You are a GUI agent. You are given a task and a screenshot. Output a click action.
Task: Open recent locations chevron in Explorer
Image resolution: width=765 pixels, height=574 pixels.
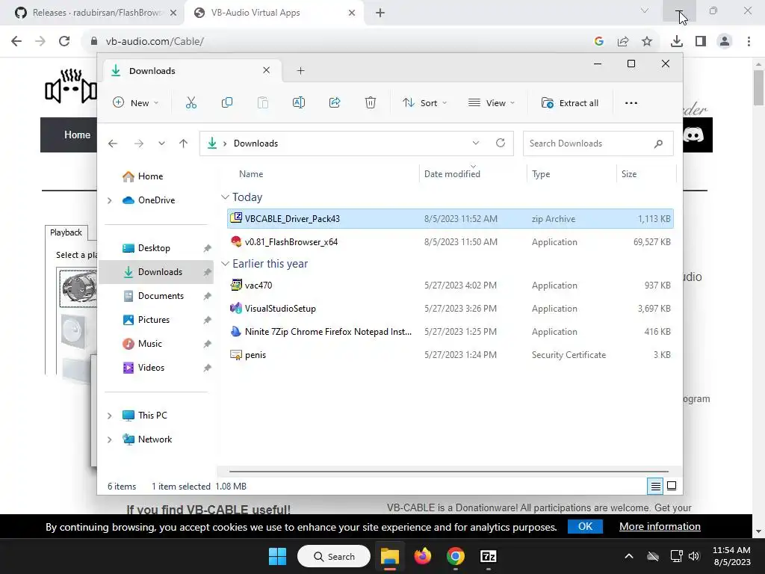pyautogui.click(x=161, y=143)
